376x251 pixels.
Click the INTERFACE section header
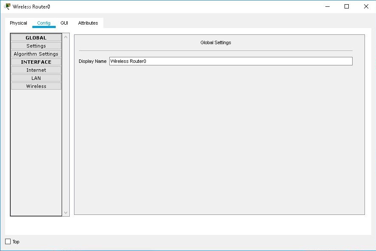[x=36, y=62]
